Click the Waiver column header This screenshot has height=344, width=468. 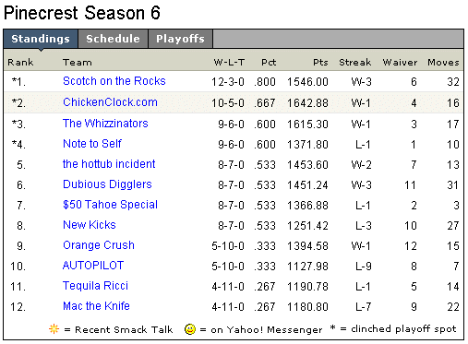[x=400, y=63]
